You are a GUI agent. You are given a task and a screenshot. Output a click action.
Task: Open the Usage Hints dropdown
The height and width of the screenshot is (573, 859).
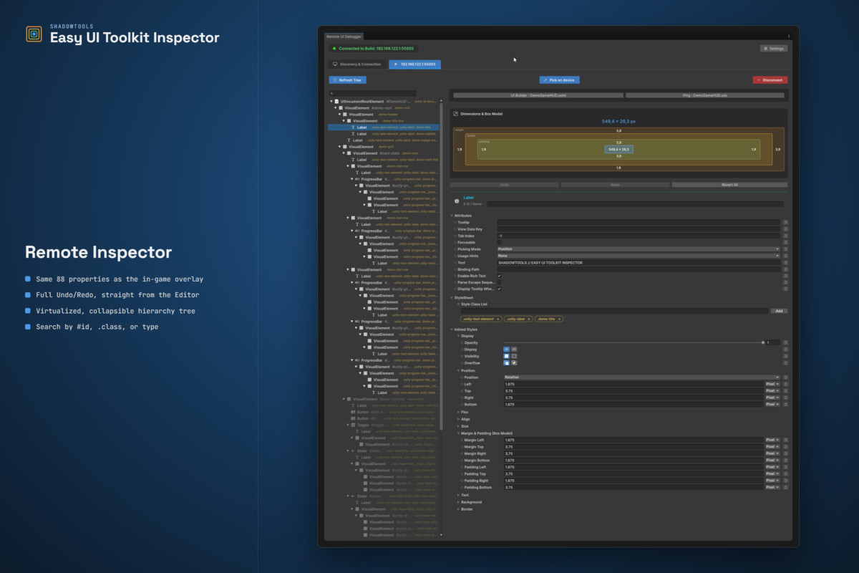click(x=638, y=256)
